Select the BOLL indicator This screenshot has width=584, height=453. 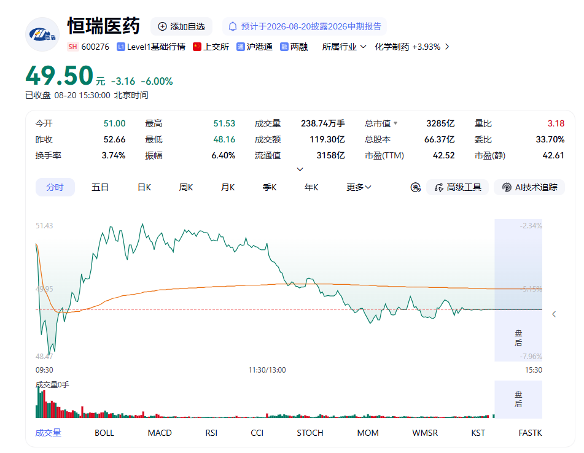(x=104, y=433)
